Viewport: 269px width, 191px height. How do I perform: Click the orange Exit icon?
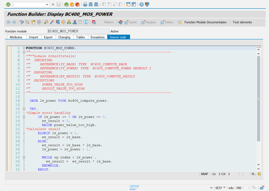(x=72, y=4)
